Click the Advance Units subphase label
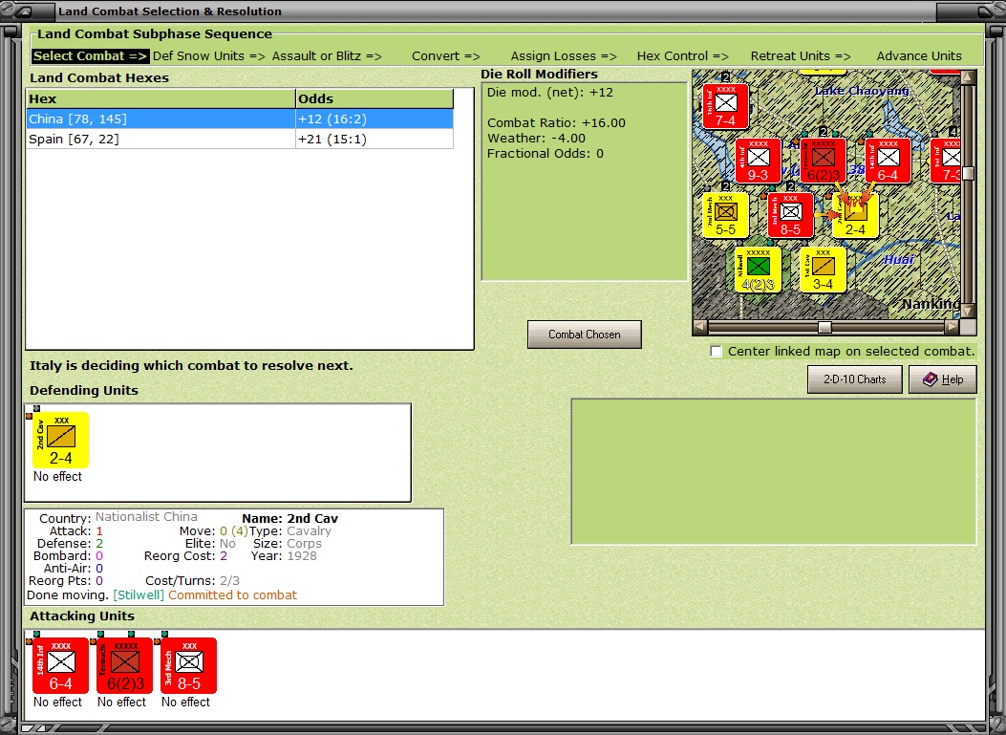Viewport: 1006px width, 735px height. point(919,55)
